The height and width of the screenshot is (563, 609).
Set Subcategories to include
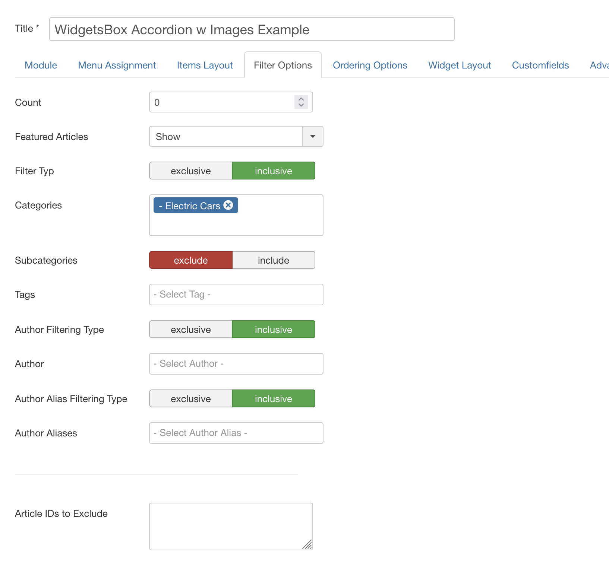coord(274,260)
